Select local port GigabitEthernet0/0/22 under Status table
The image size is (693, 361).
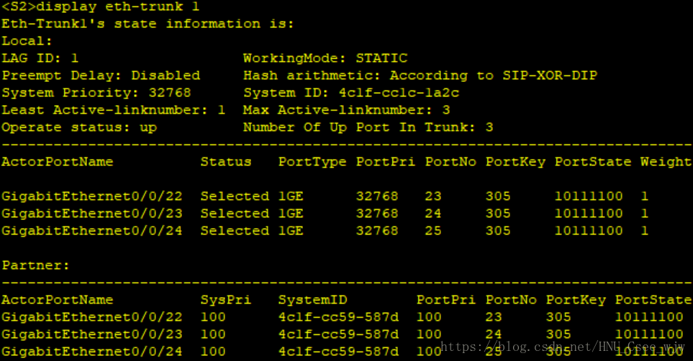(x=91, y=196)
